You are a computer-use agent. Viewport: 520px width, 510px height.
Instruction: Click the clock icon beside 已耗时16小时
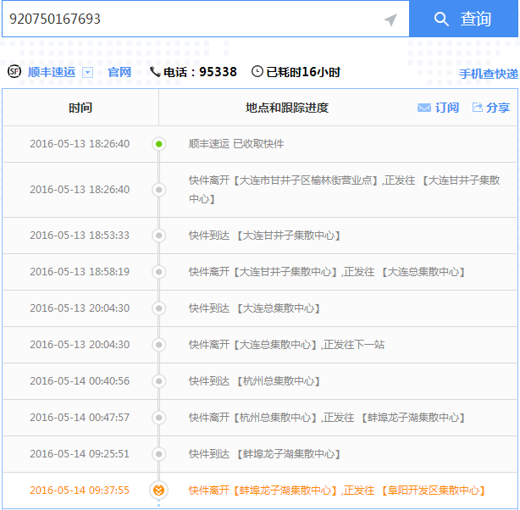(257, 72)
